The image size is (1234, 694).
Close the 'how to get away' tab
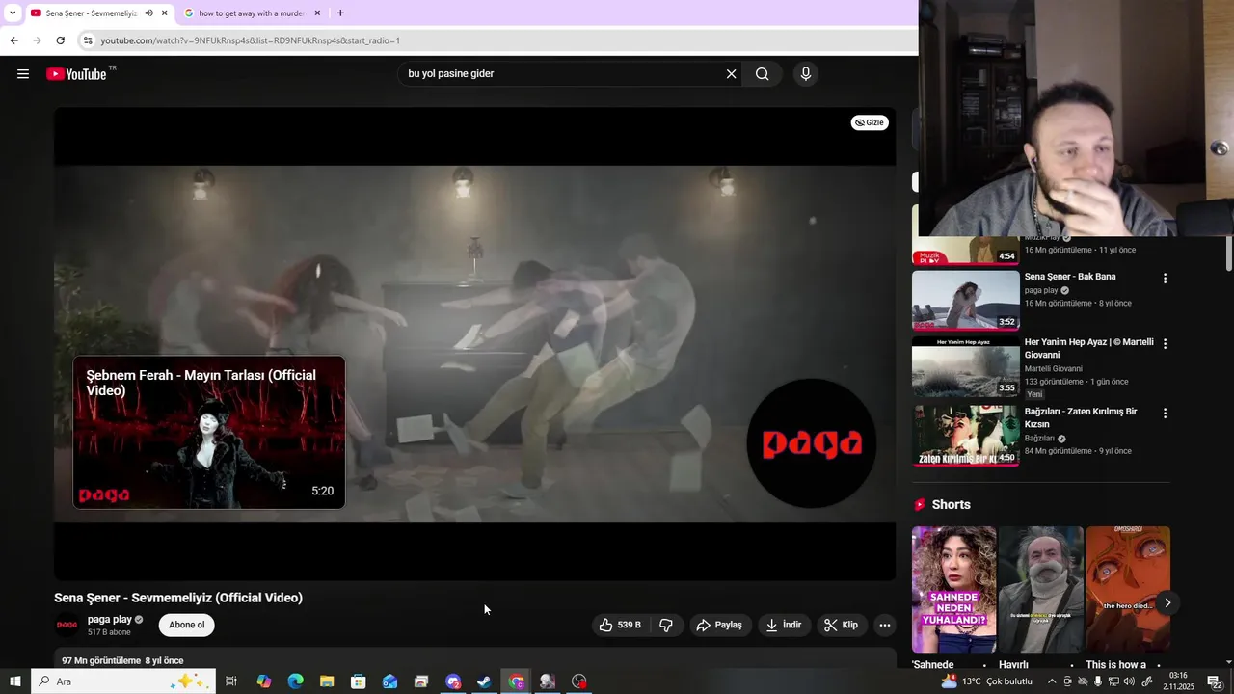[x=317, y=13]
